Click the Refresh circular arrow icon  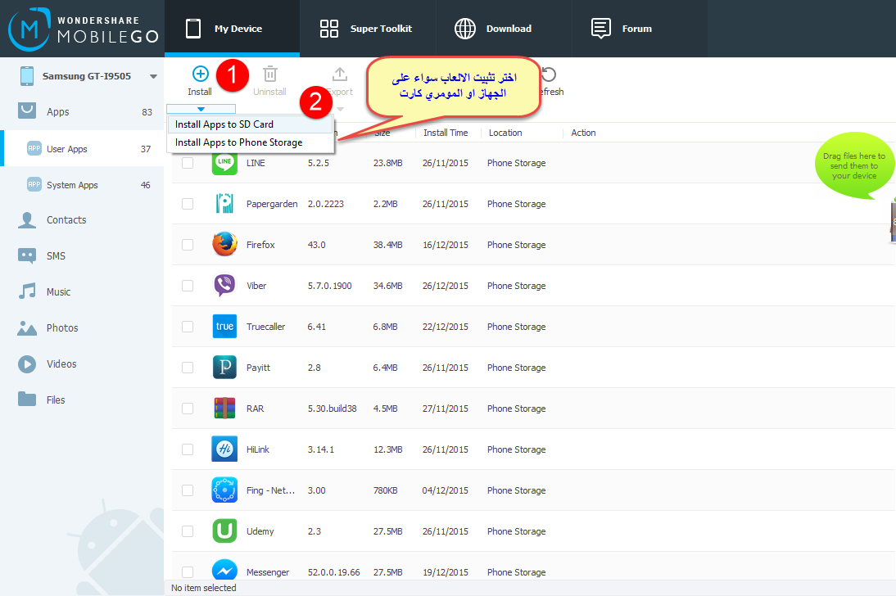pyautogui.click(x=549, y=74)
